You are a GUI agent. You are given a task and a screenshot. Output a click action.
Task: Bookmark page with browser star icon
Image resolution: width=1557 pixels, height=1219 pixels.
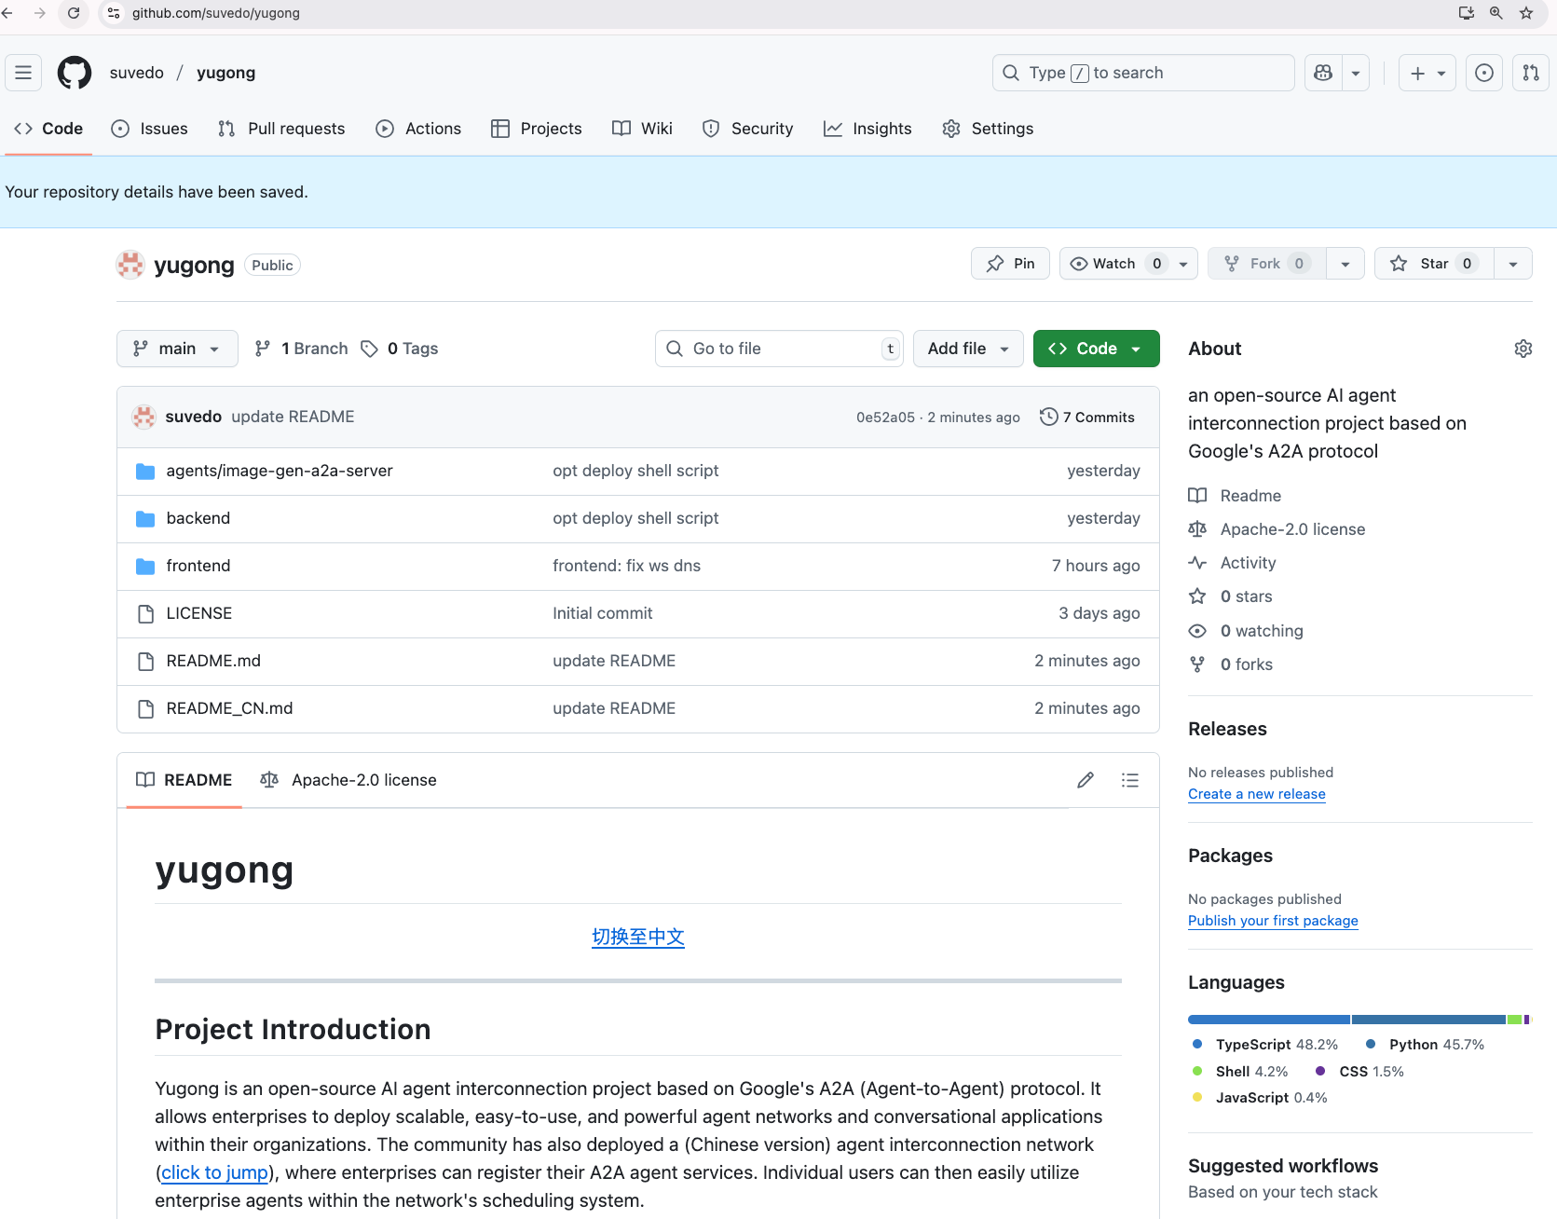click(1526, 13)
